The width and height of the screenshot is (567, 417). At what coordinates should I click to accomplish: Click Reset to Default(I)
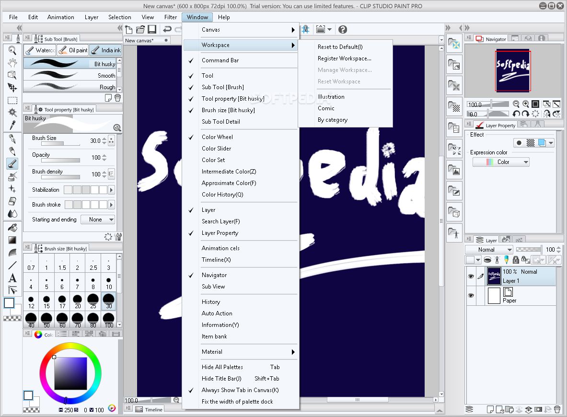(x=340, y=47)
